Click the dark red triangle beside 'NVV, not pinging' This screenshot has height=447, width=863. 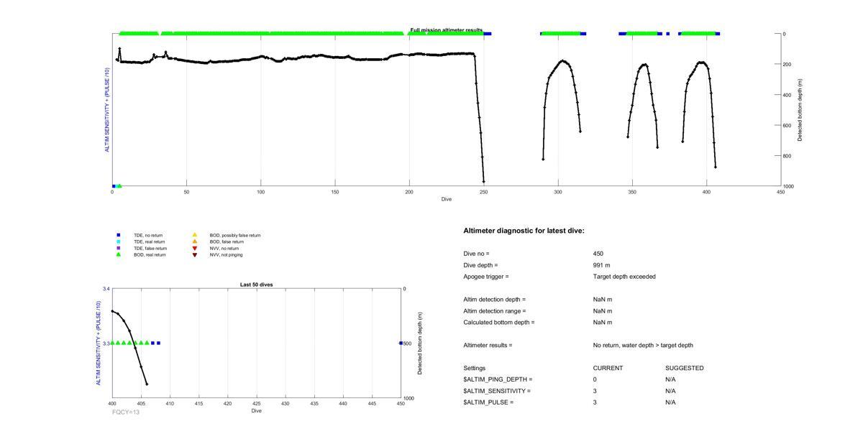(194, 254)
